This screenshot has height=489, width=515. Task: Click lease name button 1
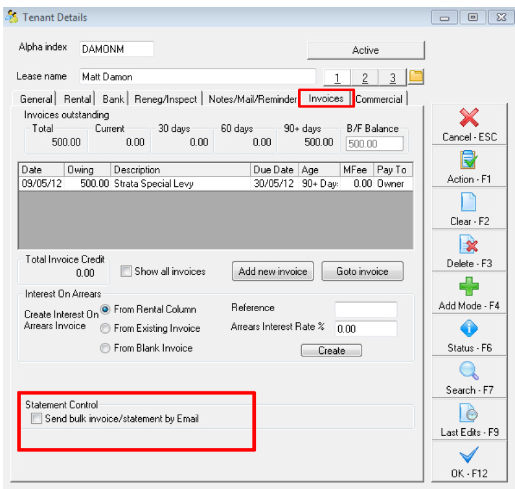[338, 78]
